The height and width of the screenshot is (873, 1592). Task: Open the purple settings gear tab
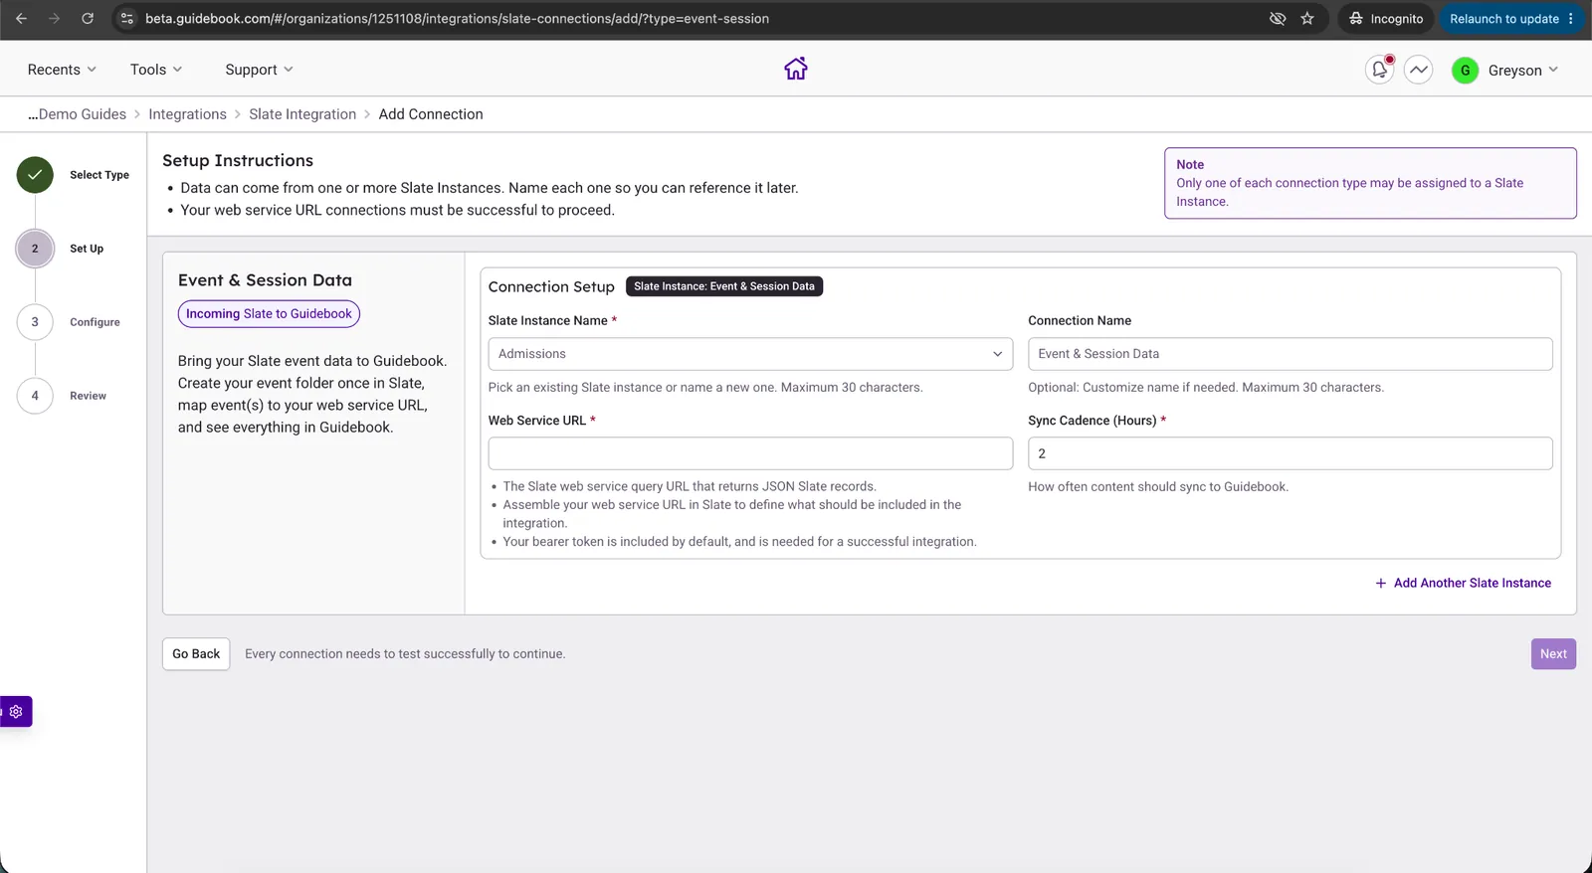[x=16, y=712]
